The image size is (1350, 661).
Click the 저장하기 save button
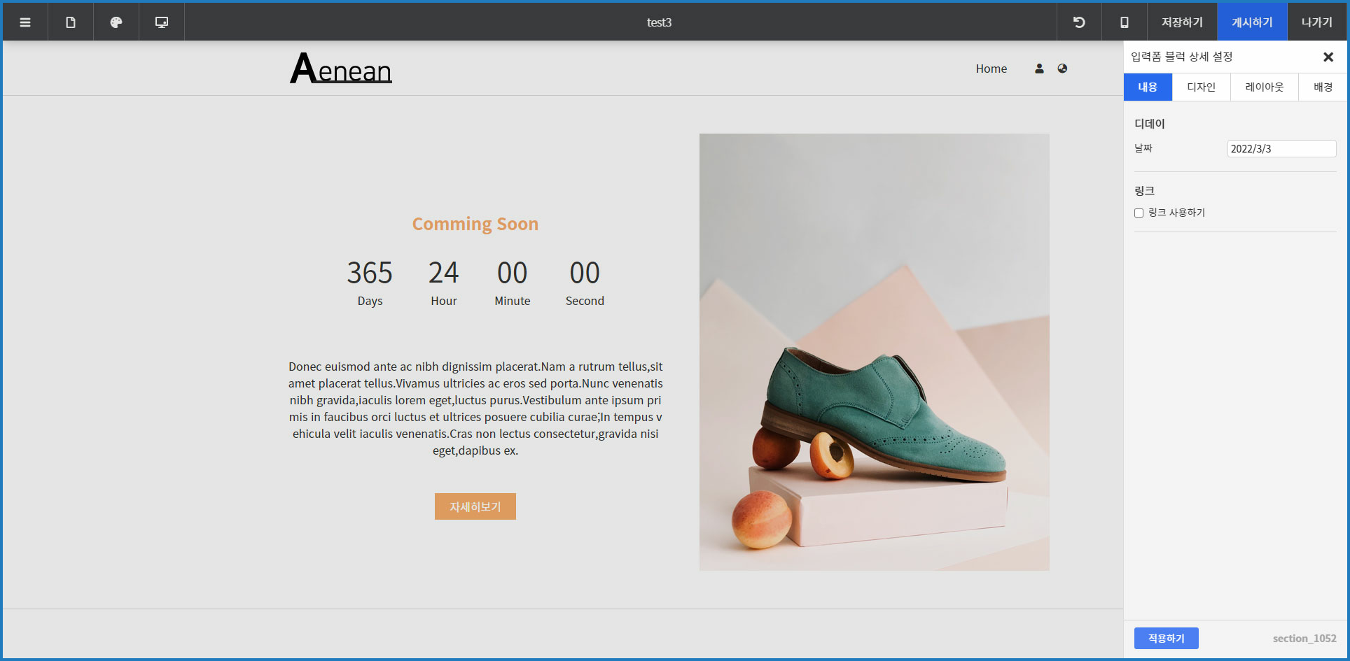[1182, 22]
